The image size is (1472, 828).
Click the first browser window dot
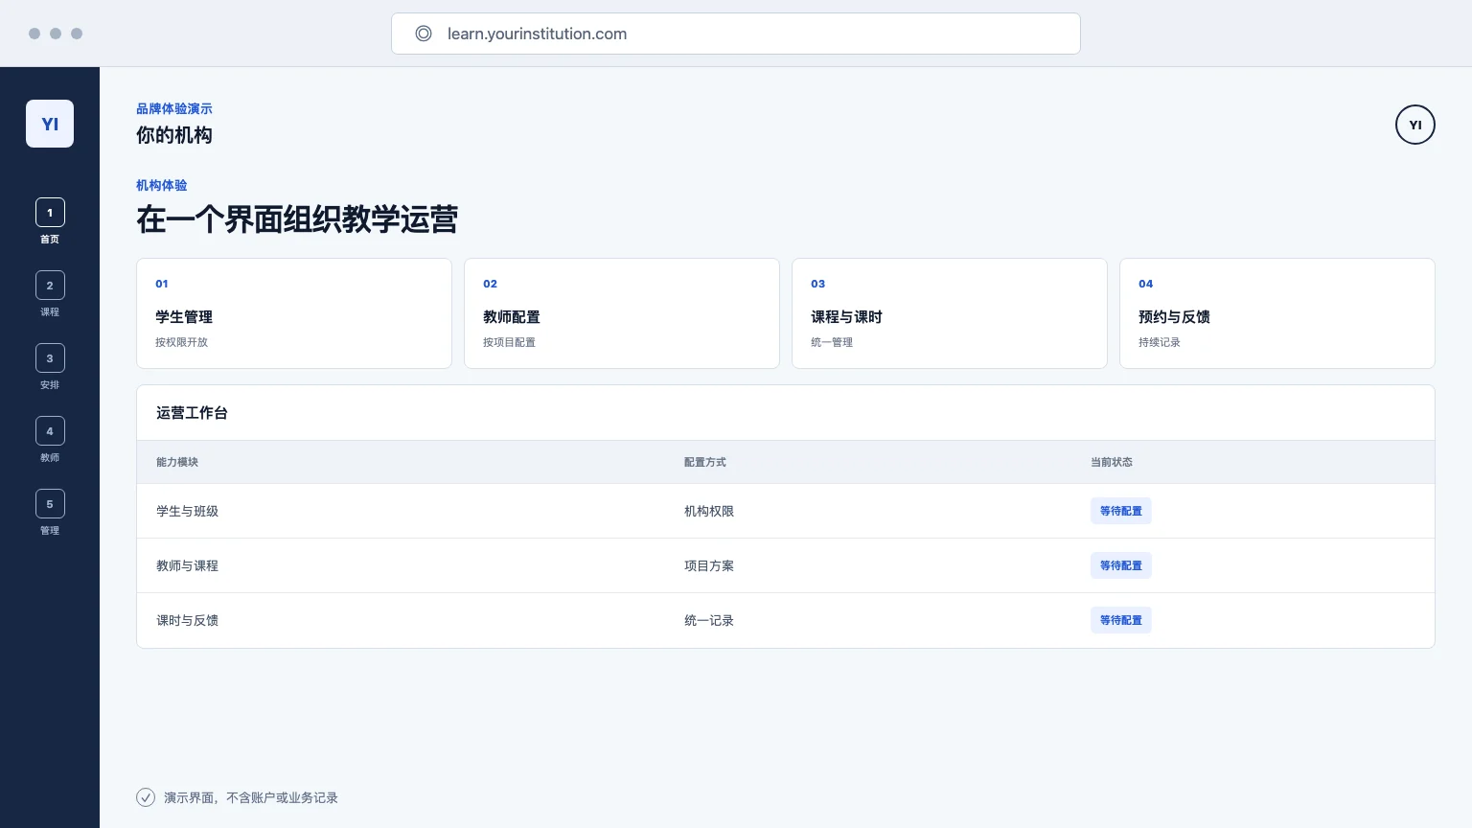click(x=34, y=34)
